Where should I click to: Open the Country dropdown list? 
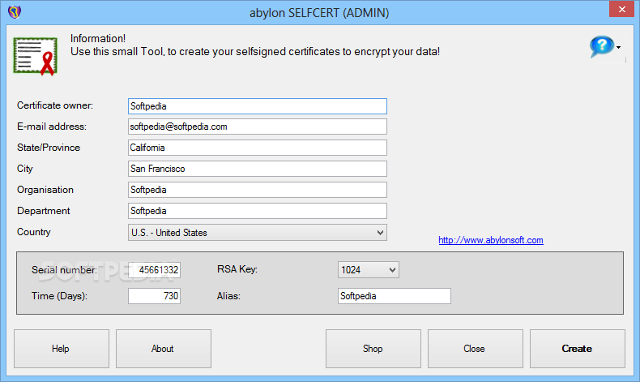click(x=257, y=233)
